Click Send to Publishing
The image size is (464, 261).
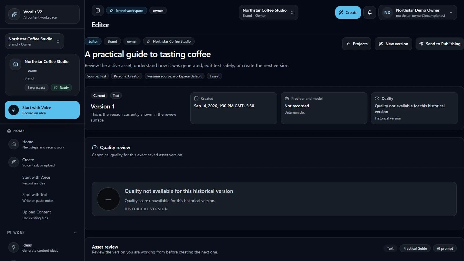tap(440, 44)
